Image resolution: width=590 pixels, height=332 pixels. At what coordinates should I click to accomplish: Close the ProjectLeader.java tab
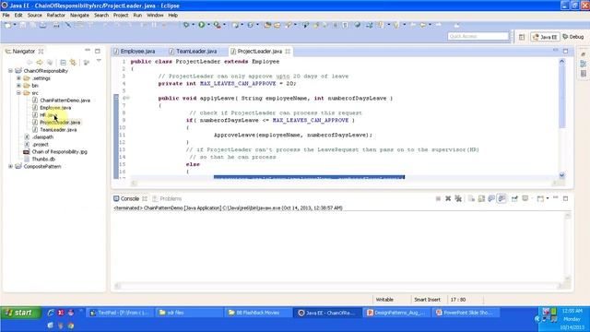pyautogui.click(x=288, y=52)
